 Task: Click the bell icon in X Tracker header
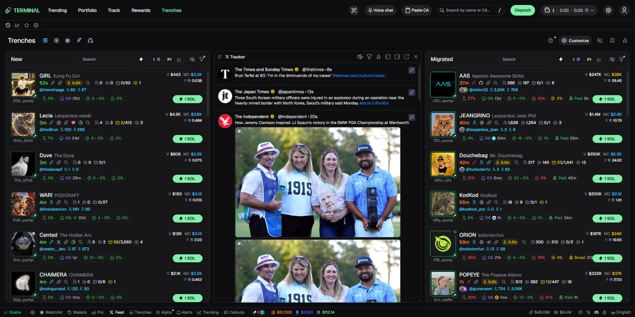[378, 57]
